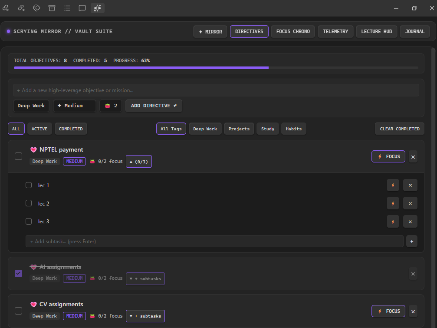Click the MEDIUM badge on NPTEL payment
Screen dimensions: 437x328
(x=74, y=162)
